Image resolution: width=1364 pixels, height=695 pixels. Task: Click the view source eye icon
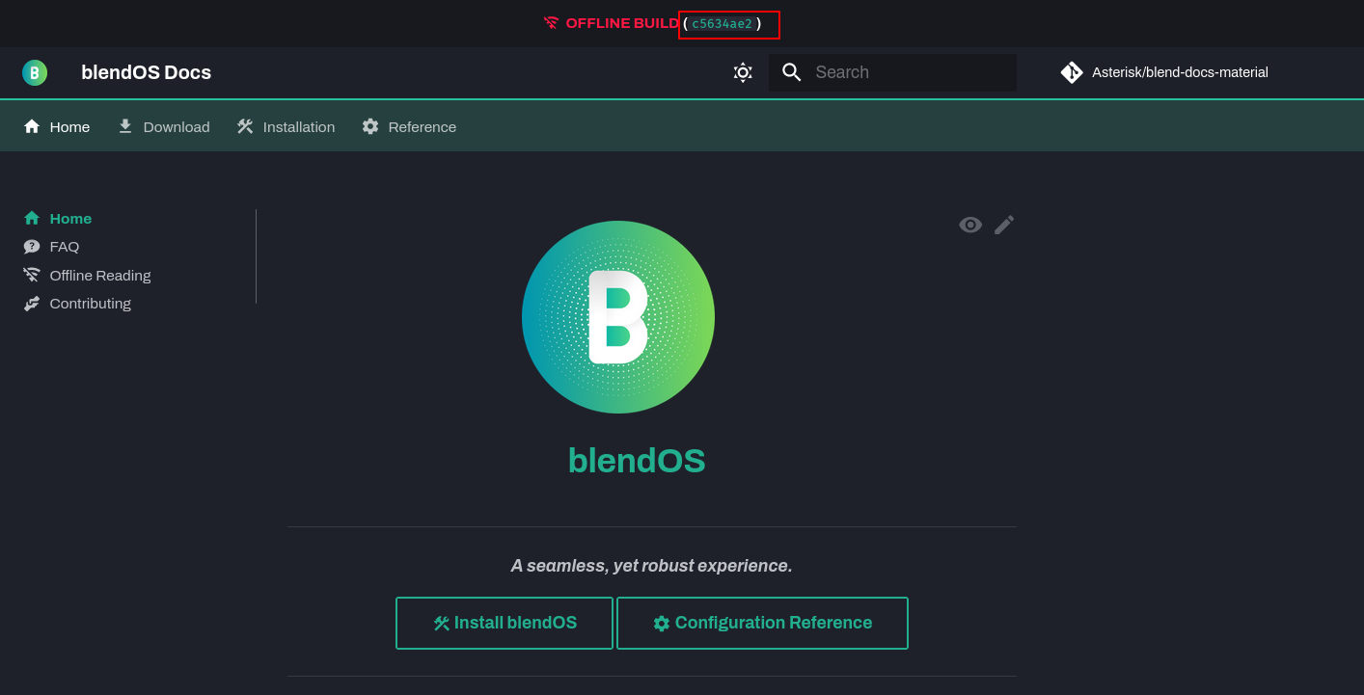click(x=970, y=225)
